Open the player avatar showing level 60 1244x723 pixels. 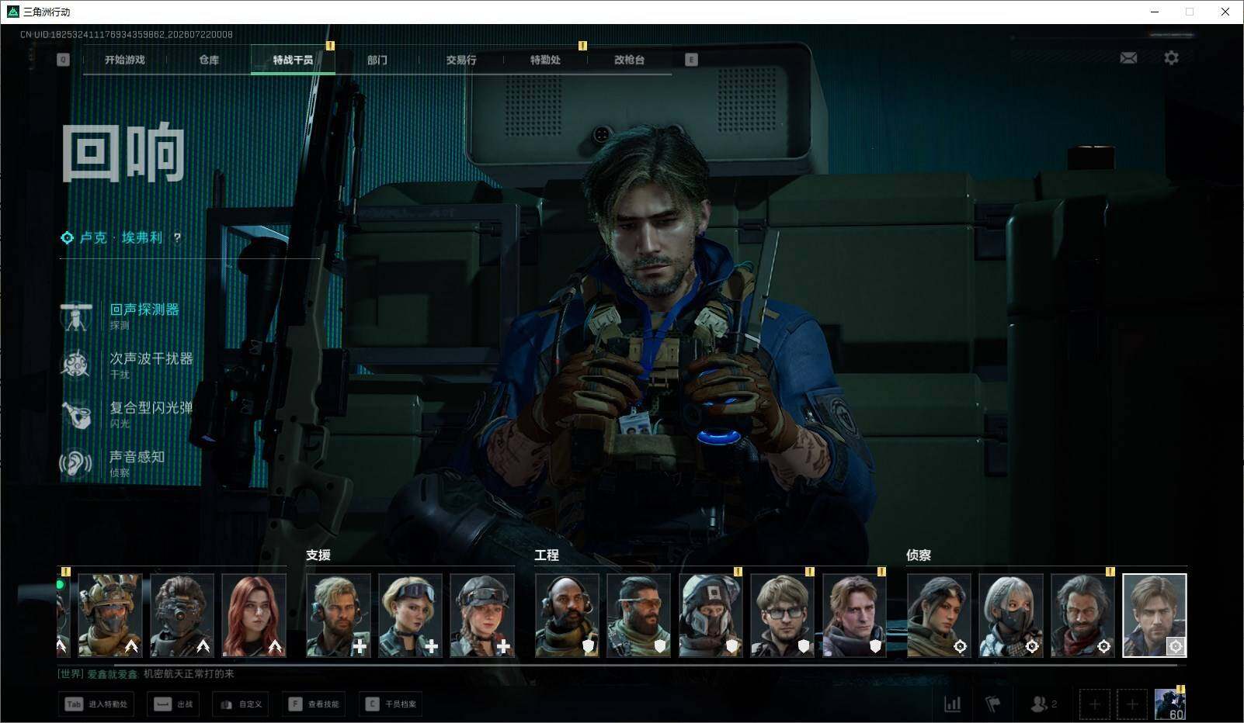coord(1169,704)
